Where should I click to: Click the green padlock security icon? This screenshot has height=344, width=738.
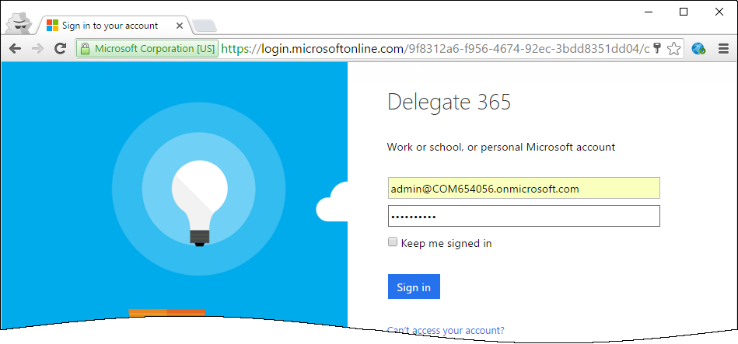pyautogui.click(x=85, y=48)
